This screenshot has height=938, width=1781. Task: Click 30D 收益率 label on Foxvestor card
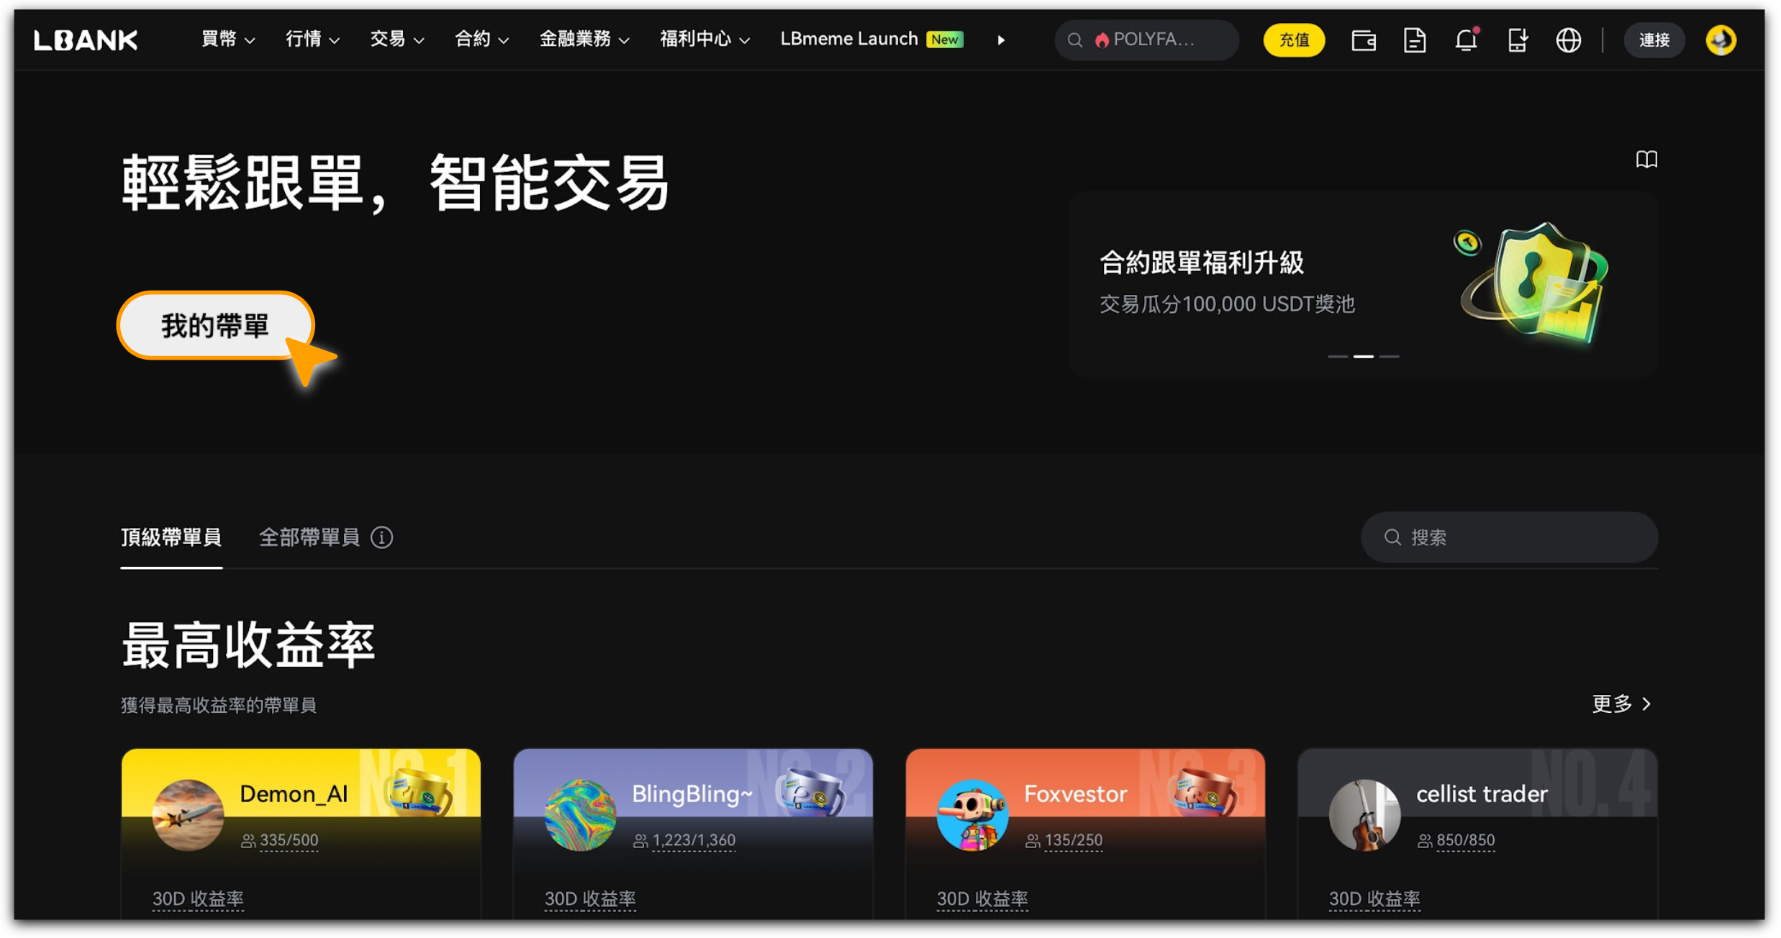coord(982,899)
